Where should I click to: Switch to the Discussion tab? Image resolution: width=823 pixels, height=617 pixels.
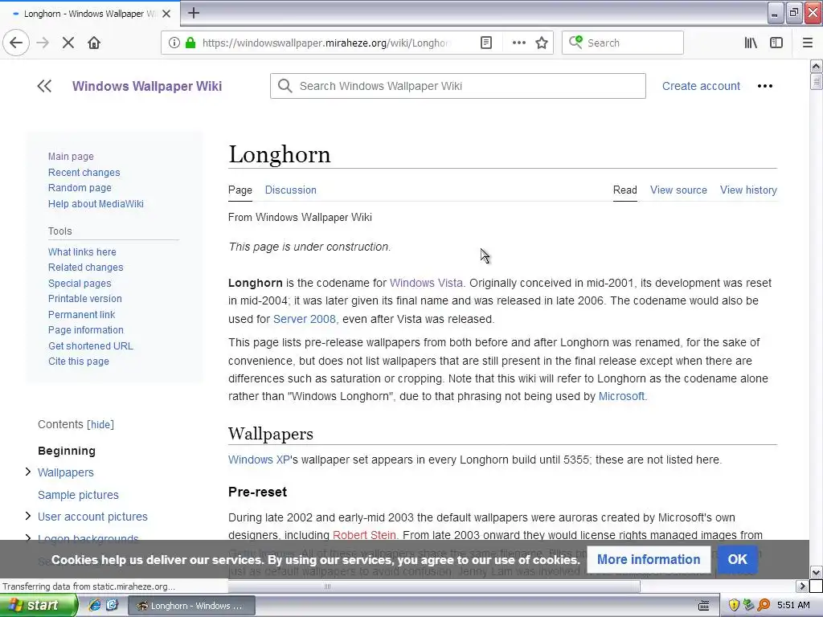(290, 190)
